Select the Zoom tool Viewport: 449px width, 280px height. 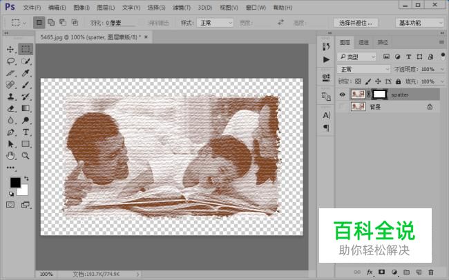tap(26, 156)
